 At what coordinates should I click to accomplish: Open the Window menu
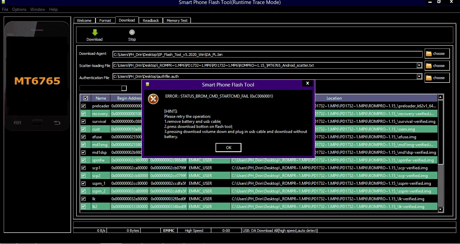coord(38,9)
